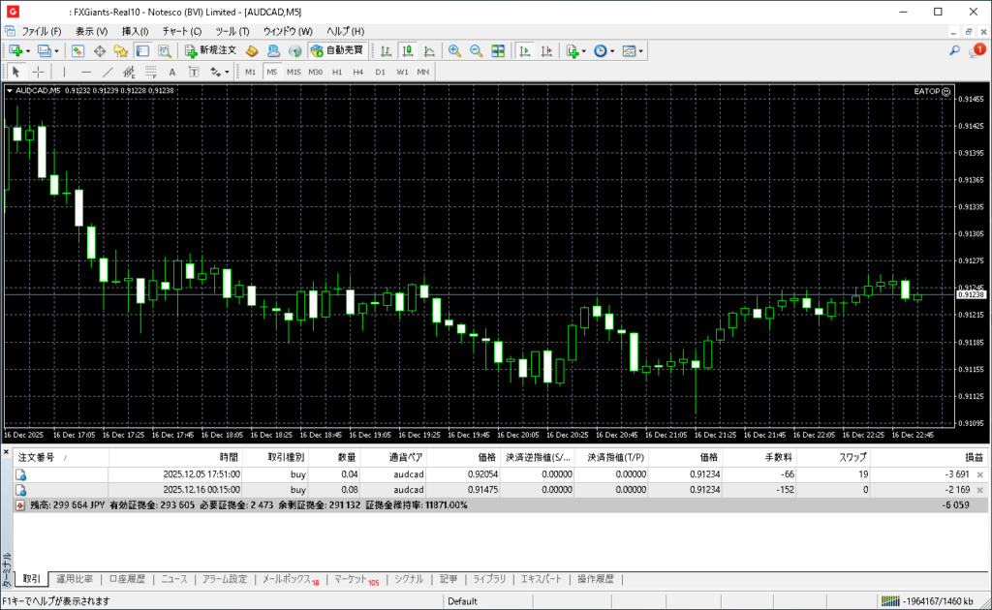Zoom in on the chart with magnifier icon
The width and height of the screenshot is (992, 610).
coord(454,50)
